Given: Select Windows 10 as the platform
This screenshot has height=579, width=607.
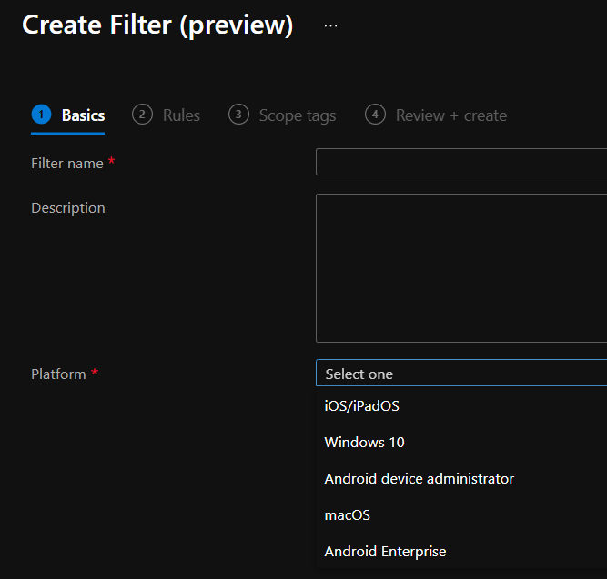Looking at the screenshot, I should (x=364, y=443).
